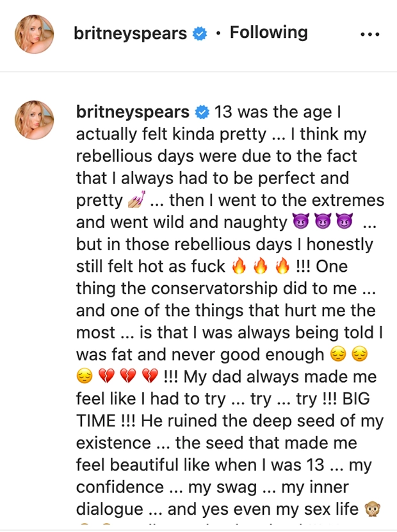This screenshot has width=397, height=532.
Task: Click the header profile picture thumbnail
Action: [34, 34]
